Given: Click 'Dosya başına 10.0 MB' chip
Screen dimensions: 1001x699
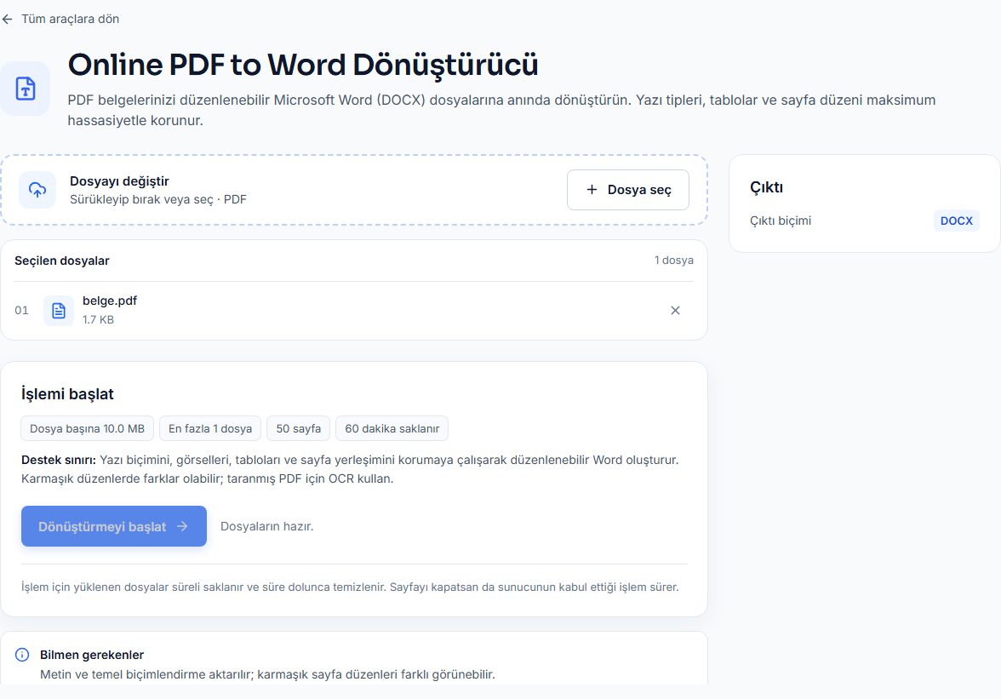Looking at the screenshot, I should [88, 428].
